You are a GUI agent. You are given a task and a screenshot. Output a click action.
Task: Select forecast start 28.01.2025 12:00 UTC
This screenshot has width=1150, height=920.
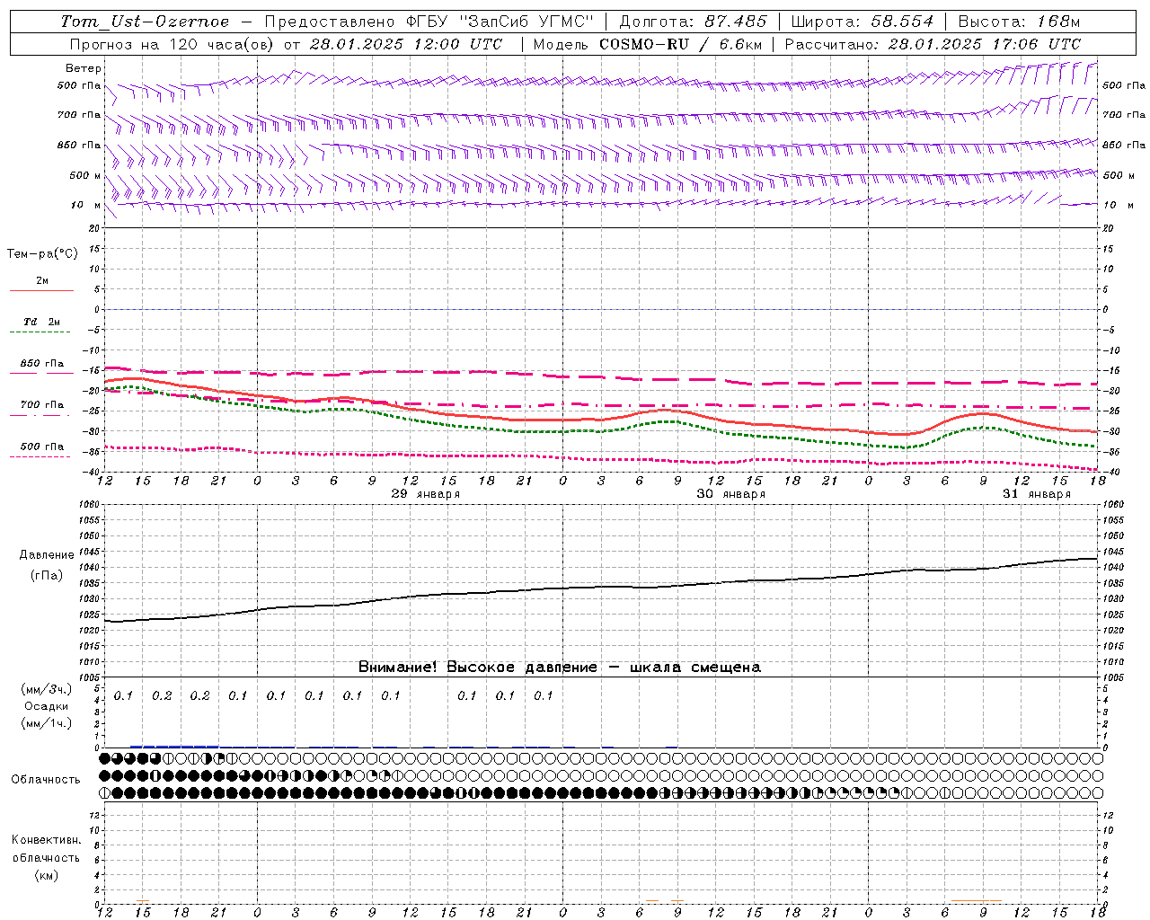point(406,44)
